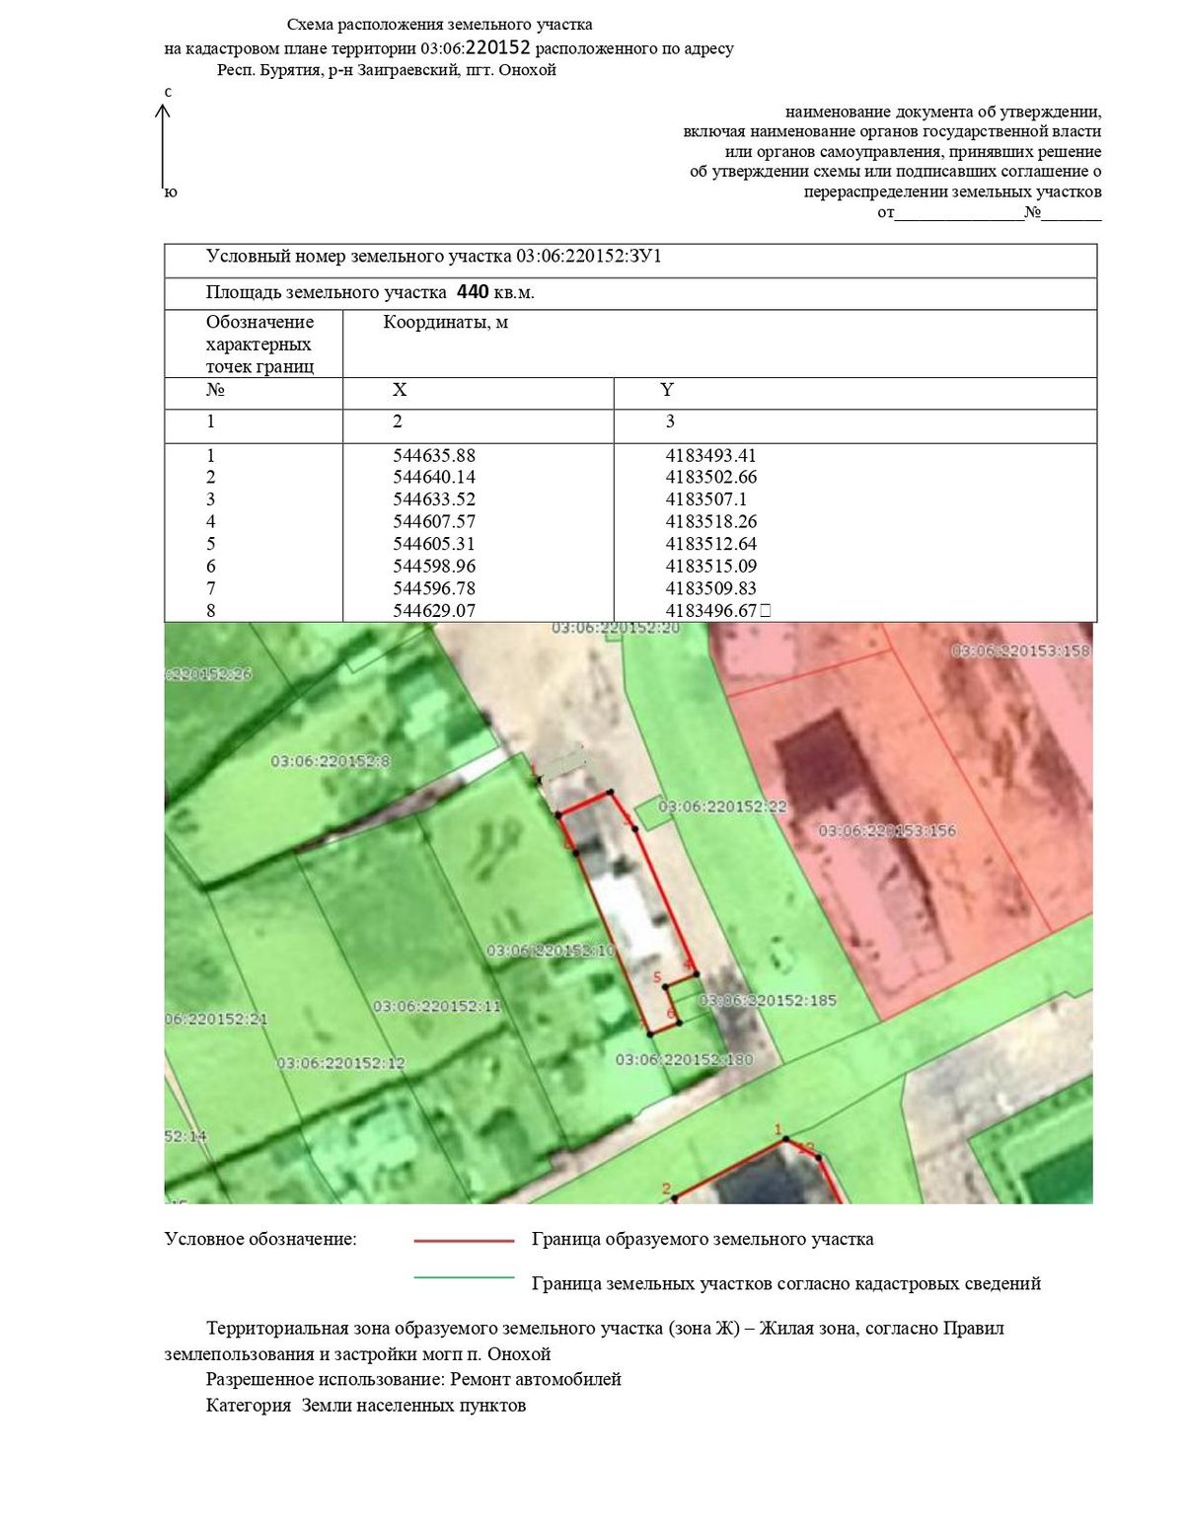Click the blank date field after 'от'

tap(959, 212)
